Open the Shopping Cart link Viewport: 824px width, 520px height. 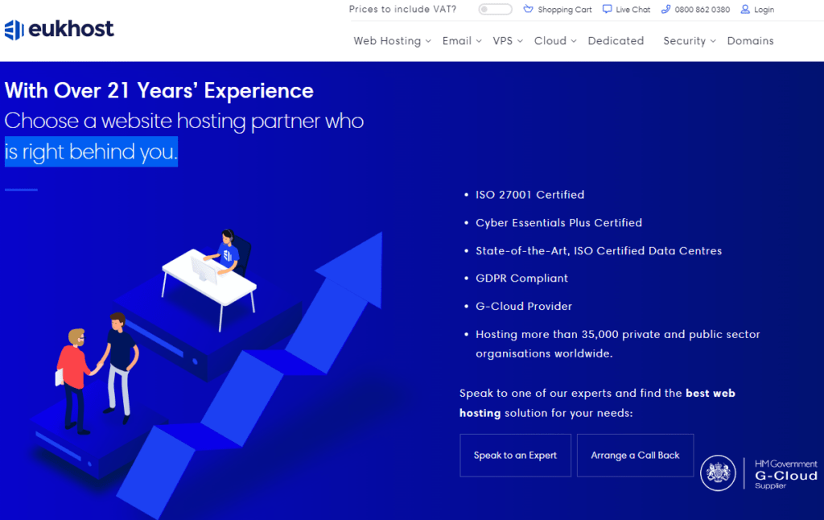pos(564,10)
